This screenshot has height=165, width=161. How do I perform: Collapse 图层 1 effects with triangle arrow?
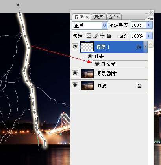(x=146, y=47)
